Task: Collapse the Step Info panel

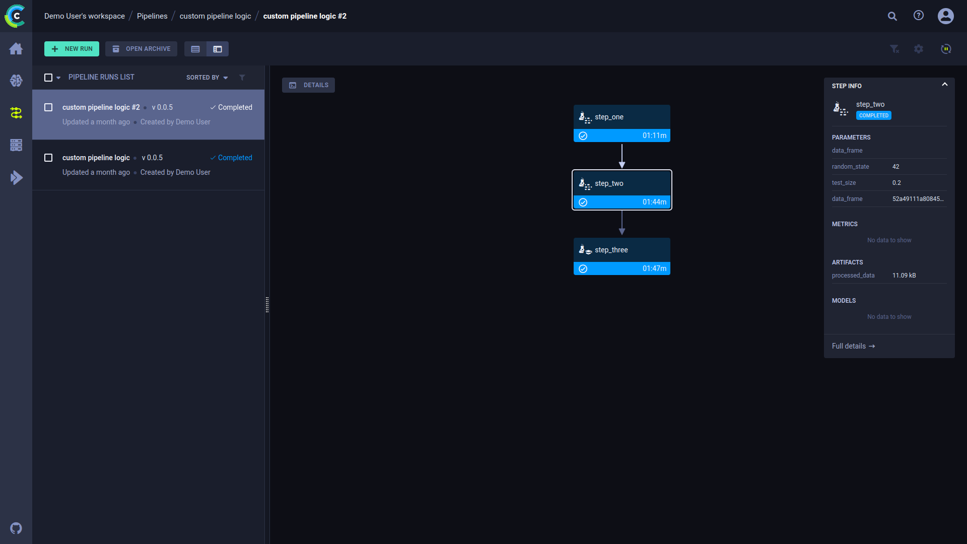Action: click(944, 85)
